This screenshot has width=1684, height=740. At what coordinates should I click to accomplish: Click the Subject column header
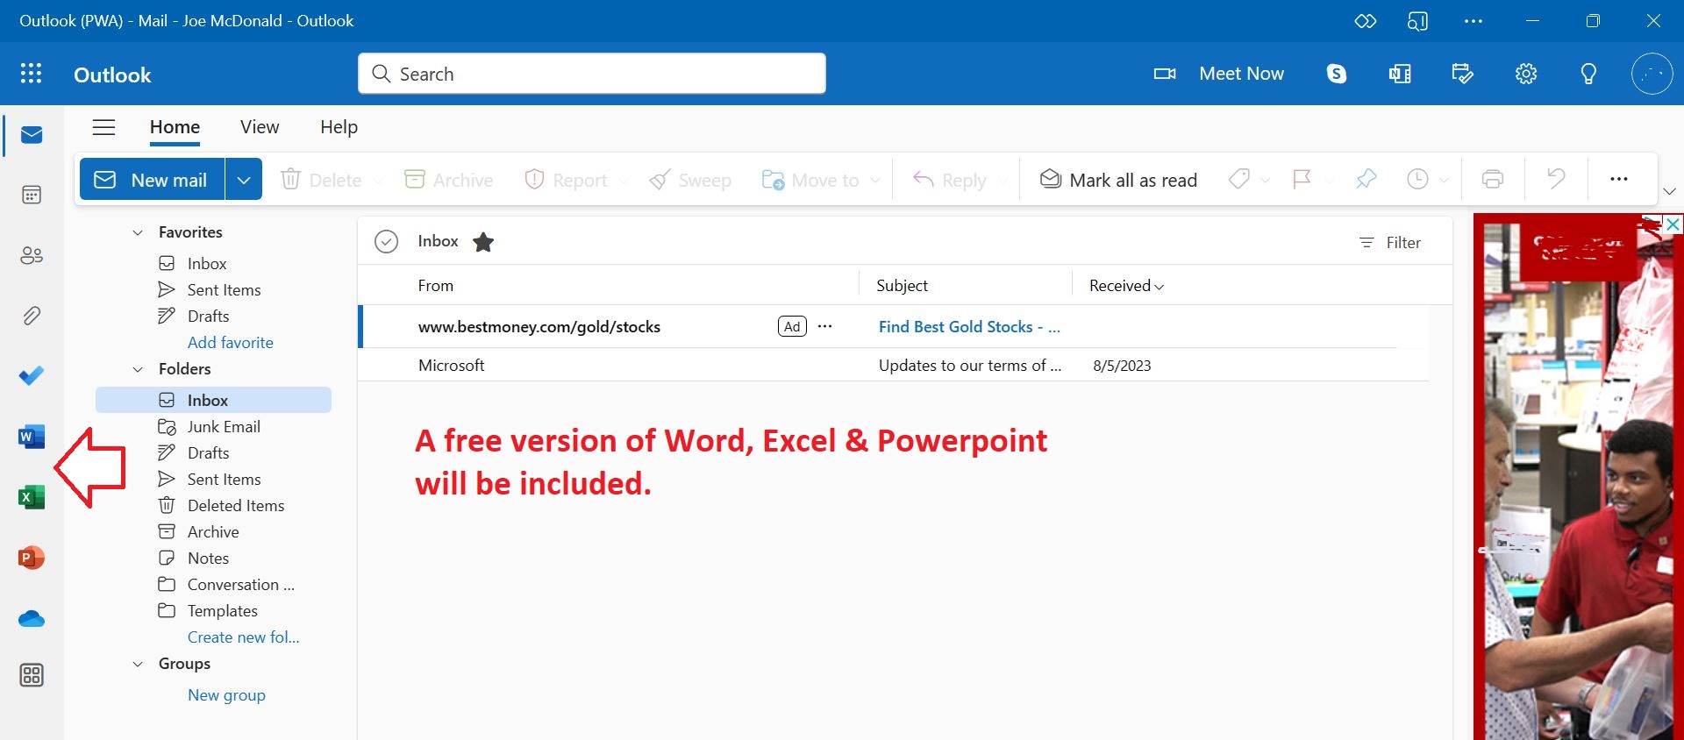click(902, 286)
